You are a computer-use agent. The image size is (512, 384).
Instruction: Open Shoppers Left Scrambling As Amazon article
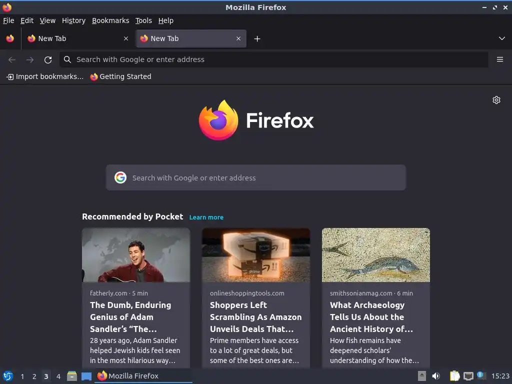pos(255,317)
